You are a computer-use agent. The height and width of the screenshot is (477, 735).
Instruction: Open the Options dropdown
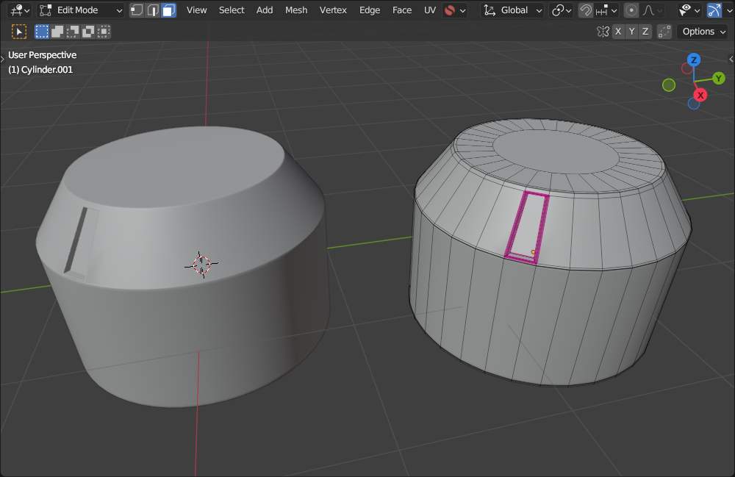coord(704,32)
